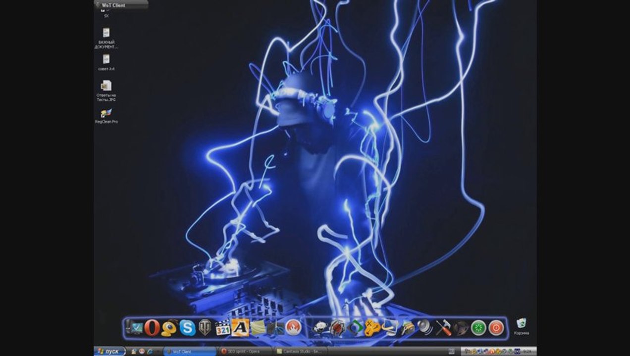
Task: Open the yellow gamepad dock icon
Action: tap(372, 327)
